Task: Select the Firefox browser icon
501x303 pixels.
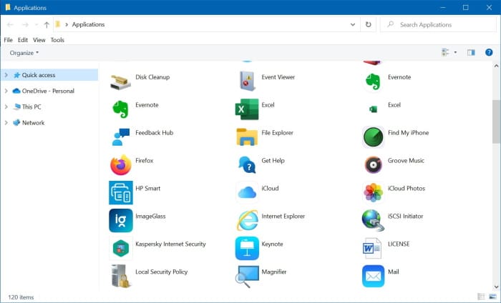Action: 121,165
